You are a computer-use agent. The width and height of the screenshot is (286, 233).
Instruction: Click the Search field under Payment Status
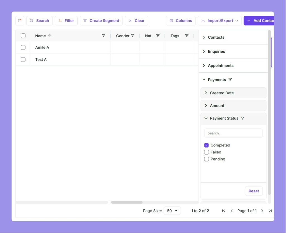coord(233,133)
